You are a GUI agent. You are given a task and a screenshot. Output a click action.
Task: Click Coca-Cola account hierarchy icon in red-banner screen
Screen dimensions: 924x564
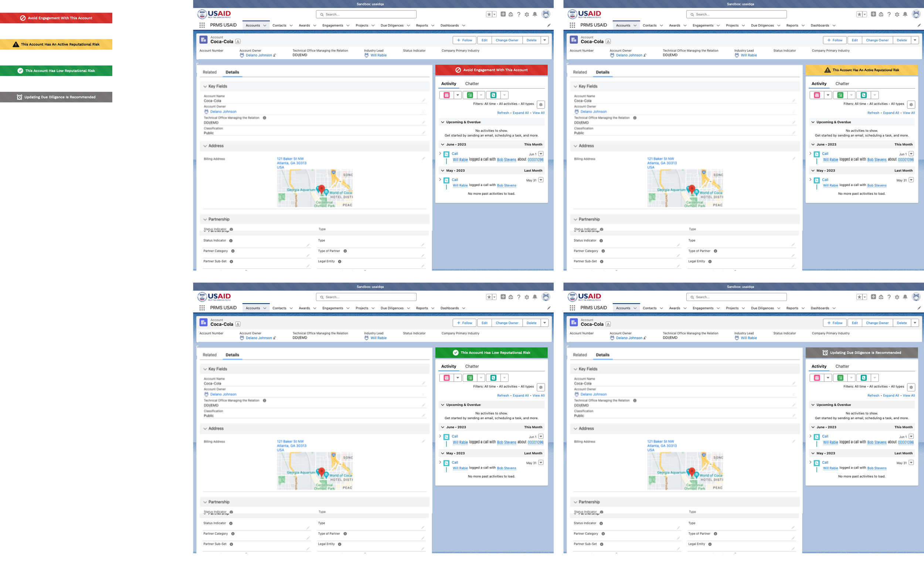238,42
